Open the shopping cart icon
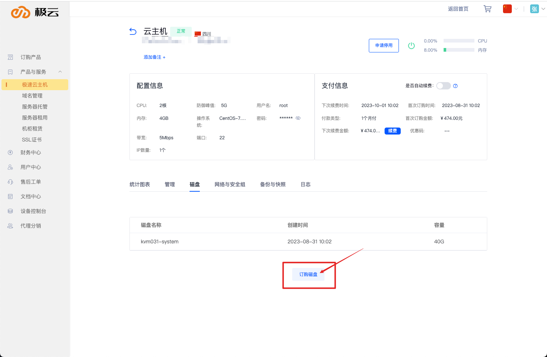 click(487, 9)
